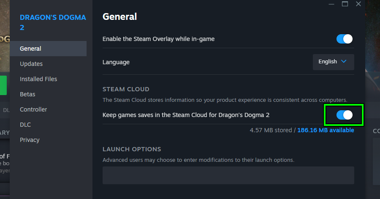Screen dimensions: 380x199
Task: Click the "Enable the Steam Overlay" label text
Action: [x=158, y=39]
